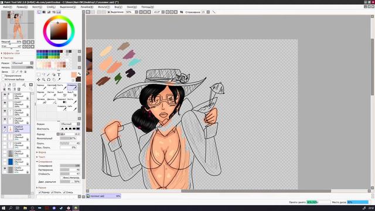Choose the selected Акварель brush
The width and height of the screenshot is (375, 211).
pos(71,87)
